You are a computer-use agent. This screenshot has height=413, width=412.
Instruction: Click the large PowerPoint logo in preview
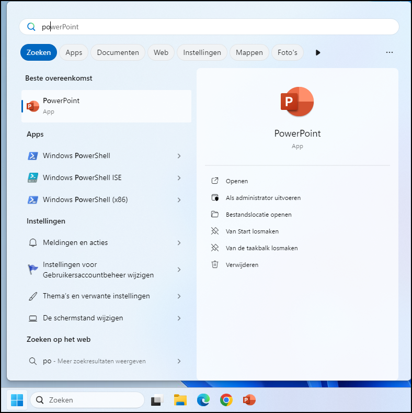(x=297, y=102)
